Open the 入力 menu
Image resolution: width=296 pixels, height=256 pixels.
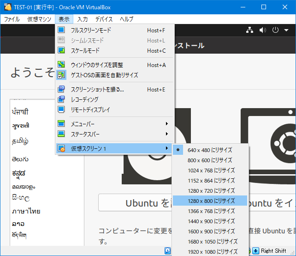click(83, 19)
